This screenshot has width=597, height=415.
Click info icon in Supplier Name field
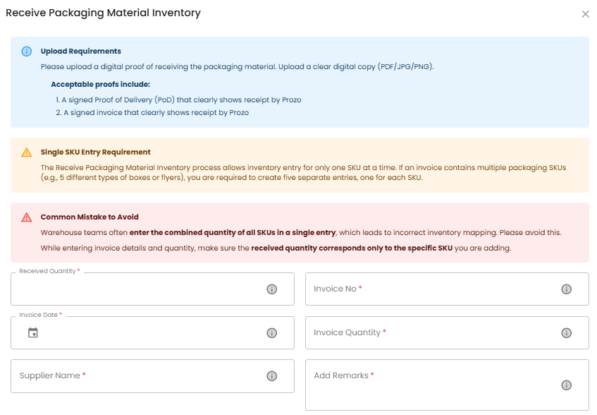coord(271,376)
